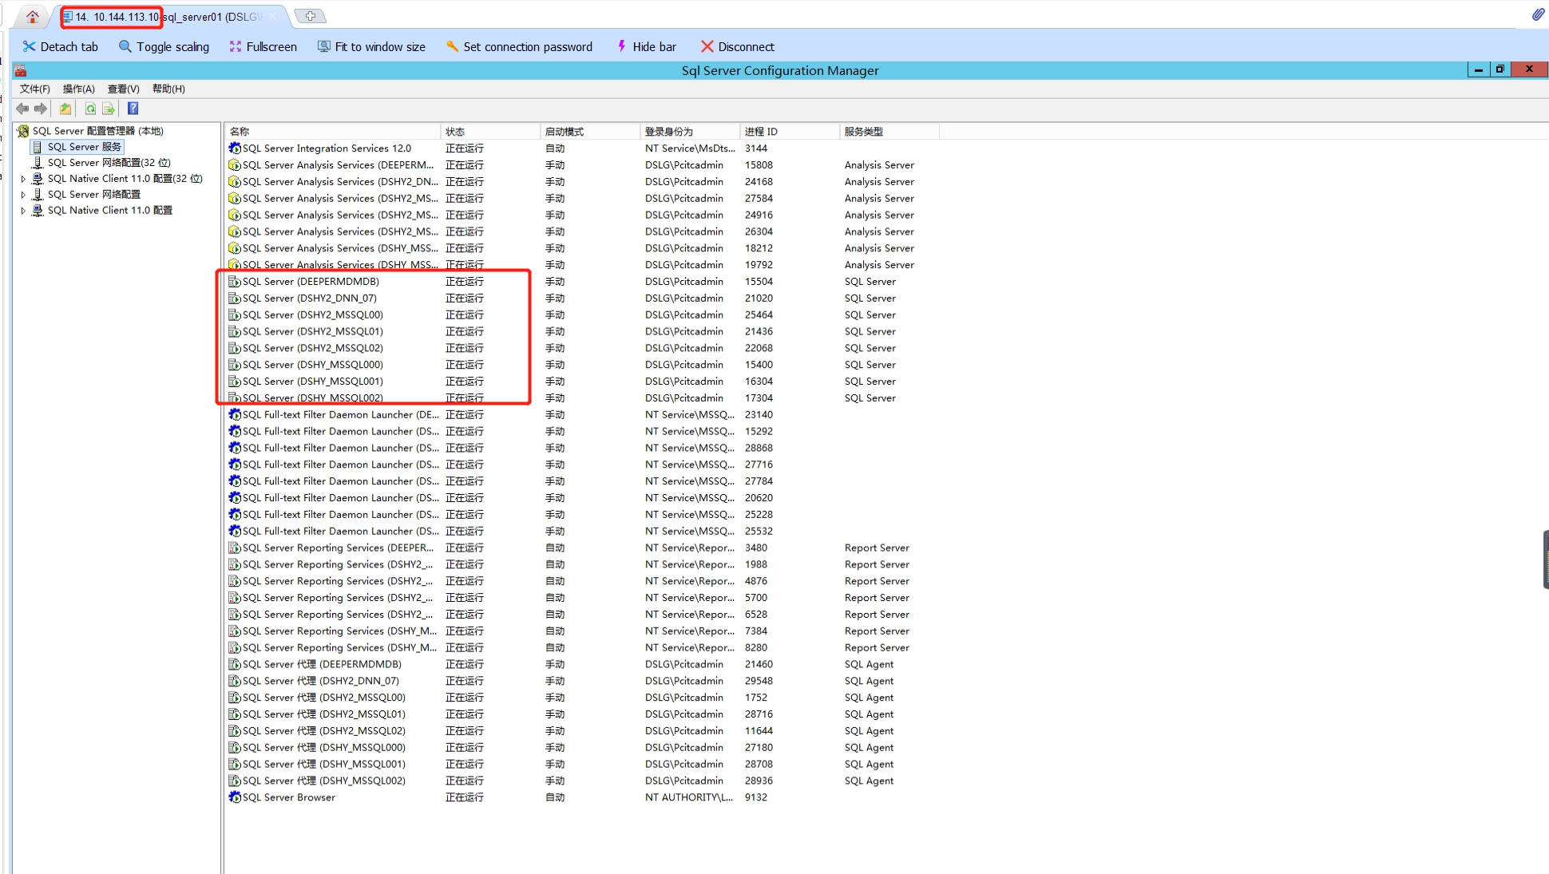Refresh the services list
The image size is (1549, 874).
coord(90,109)
